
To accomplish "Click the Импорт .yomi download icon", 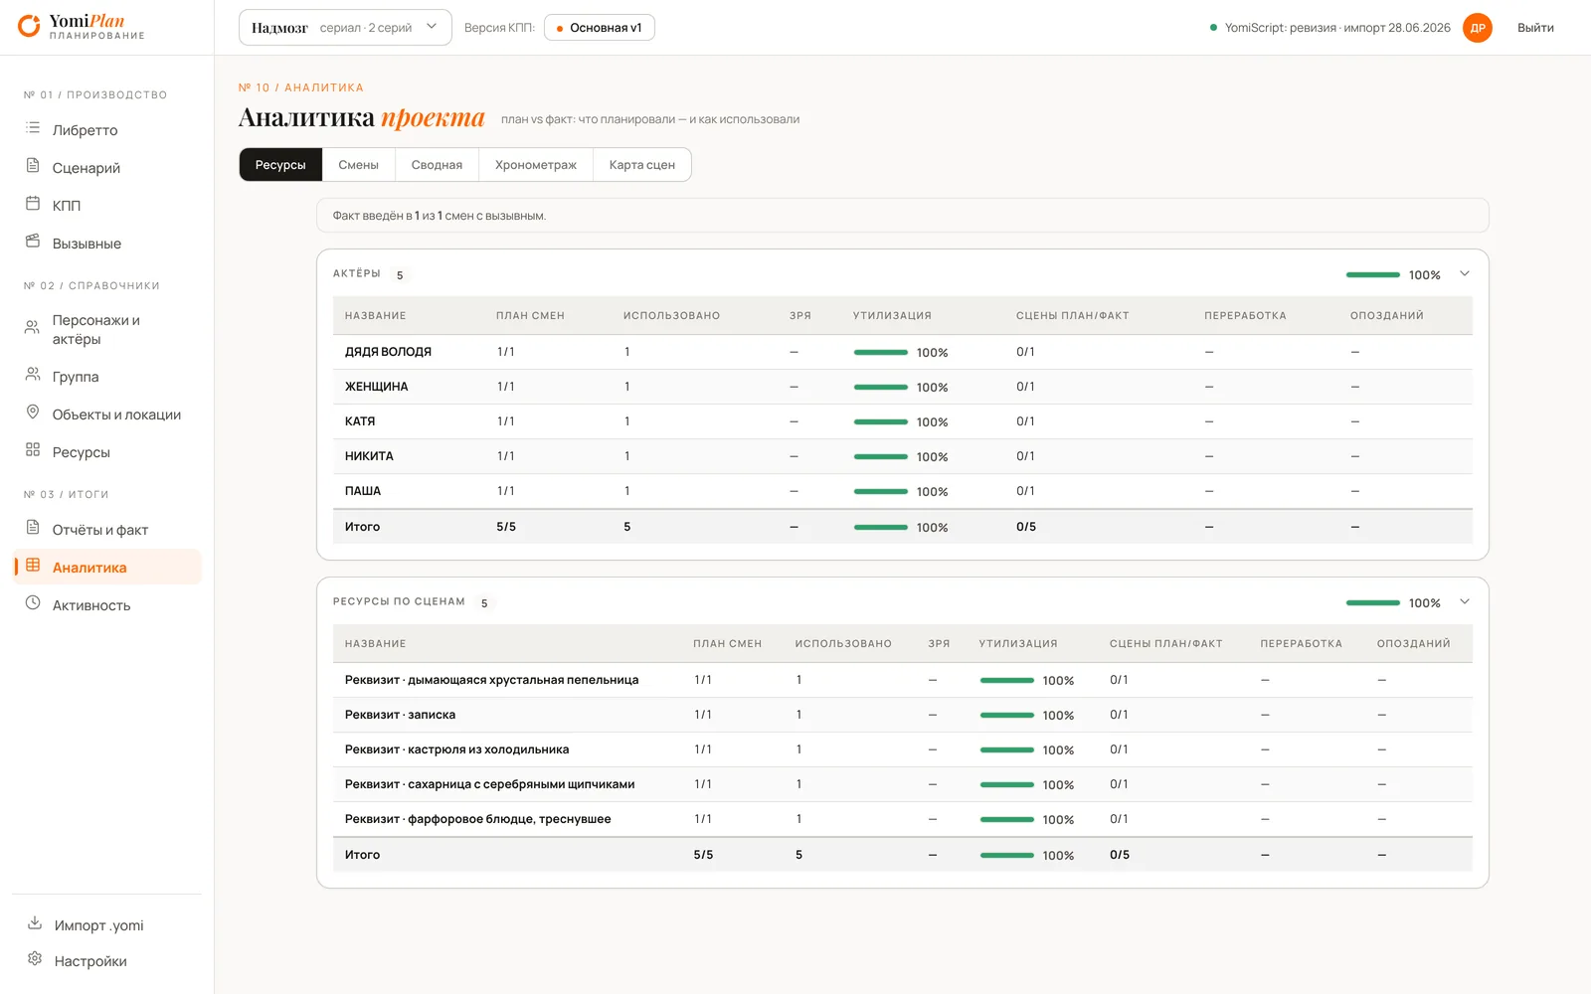I will click(35, 923).
